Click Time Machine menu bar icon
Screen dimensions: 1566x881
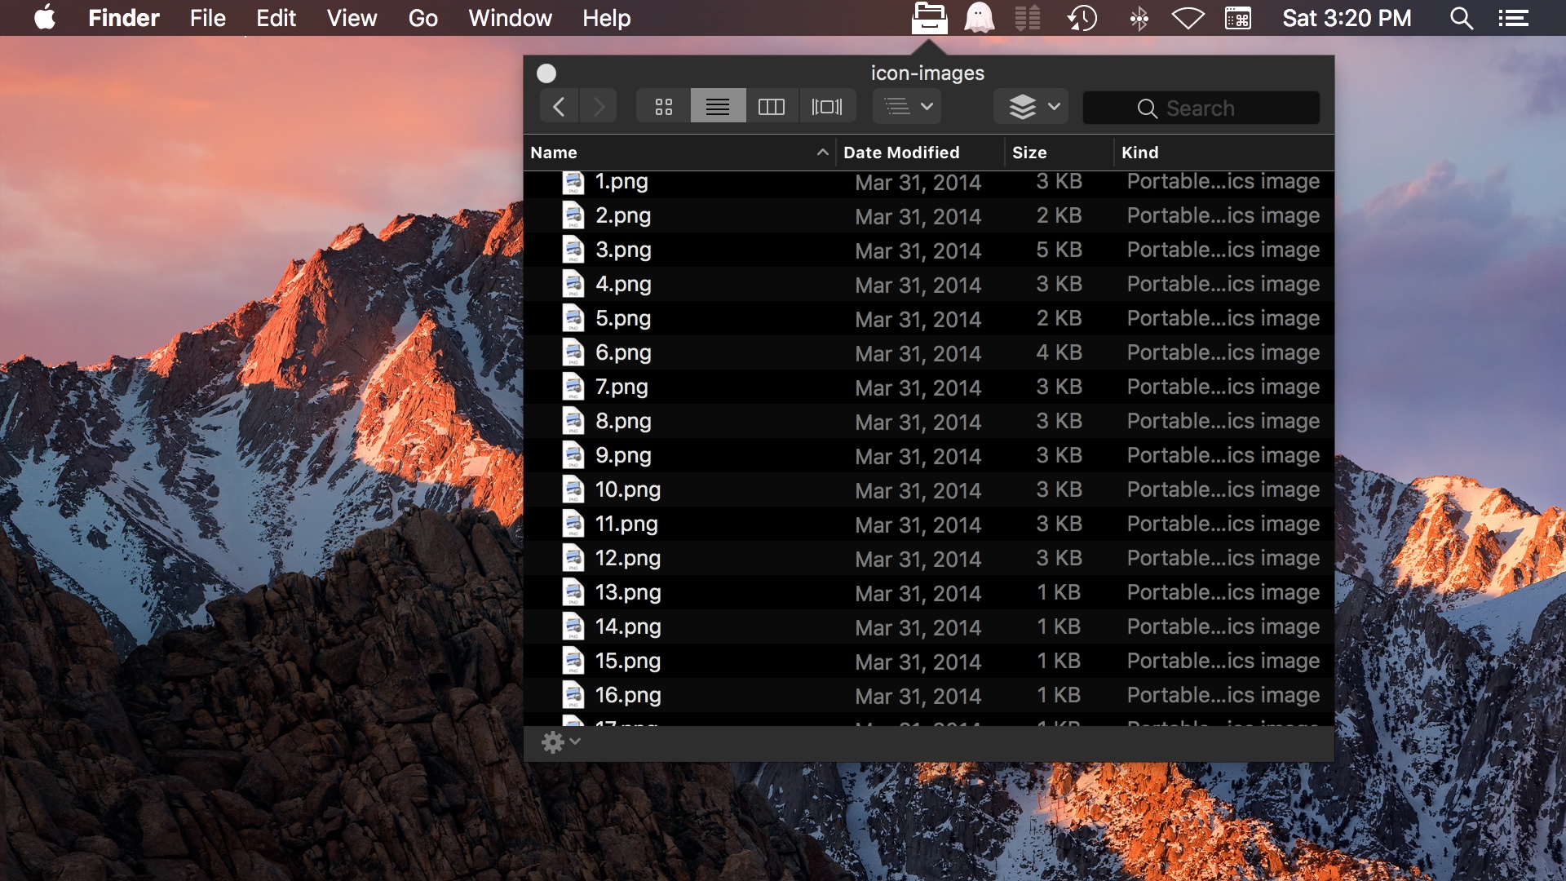tap(1084, 18)
